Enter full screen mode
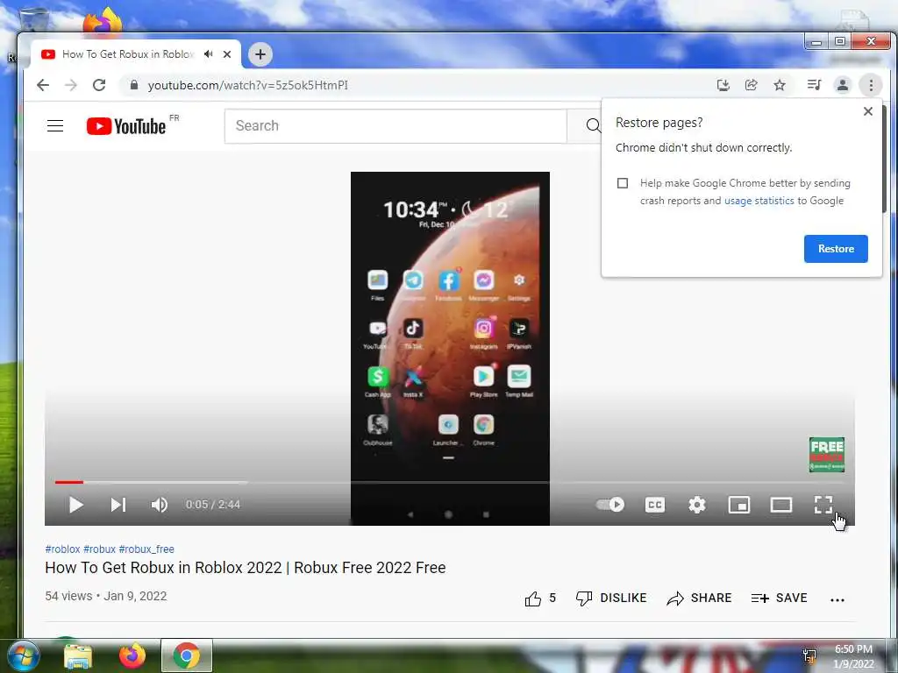 [x=823, y=505]
